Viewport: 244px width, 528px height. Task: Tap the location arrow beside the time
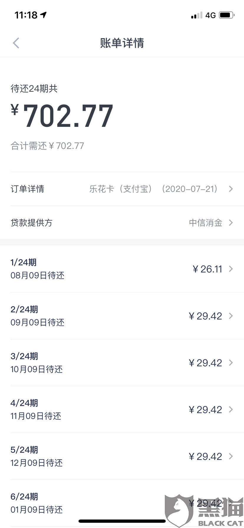(x=44, y=15)
